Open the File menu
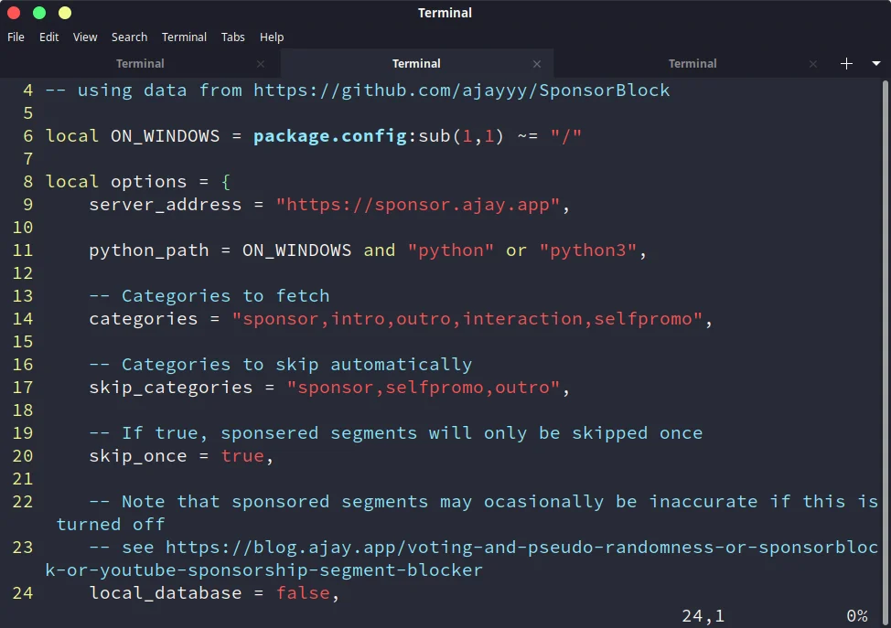The image size is (891, 628). [x=16, y=37]
